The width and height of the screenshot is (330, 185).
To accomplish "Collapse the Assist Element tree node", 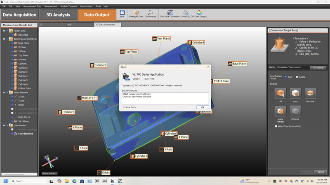I will [4, 92].
